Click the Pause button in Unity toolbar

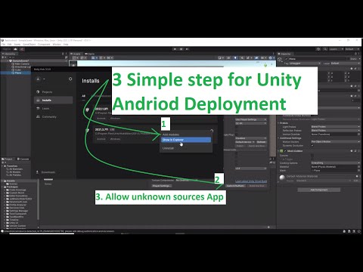pos(181,49)
